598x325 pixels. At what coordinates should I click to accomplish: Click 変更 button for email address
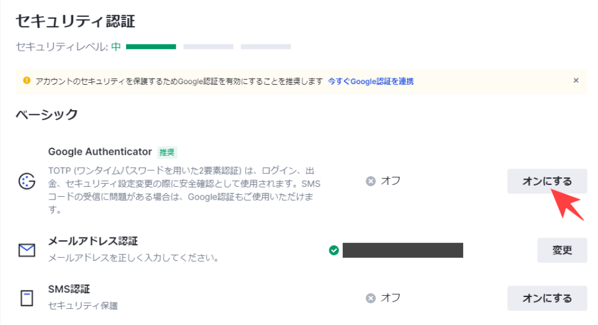click(562, 250)
